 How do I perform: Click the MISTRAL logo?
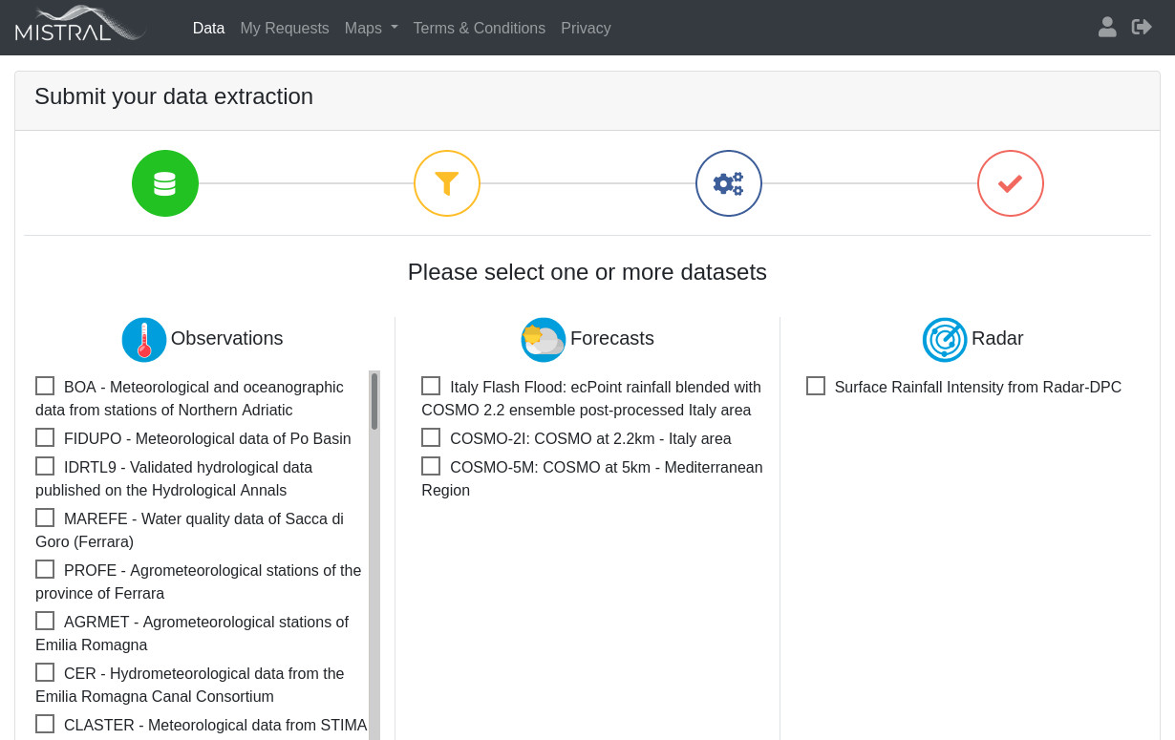click(x=80, y=24)
